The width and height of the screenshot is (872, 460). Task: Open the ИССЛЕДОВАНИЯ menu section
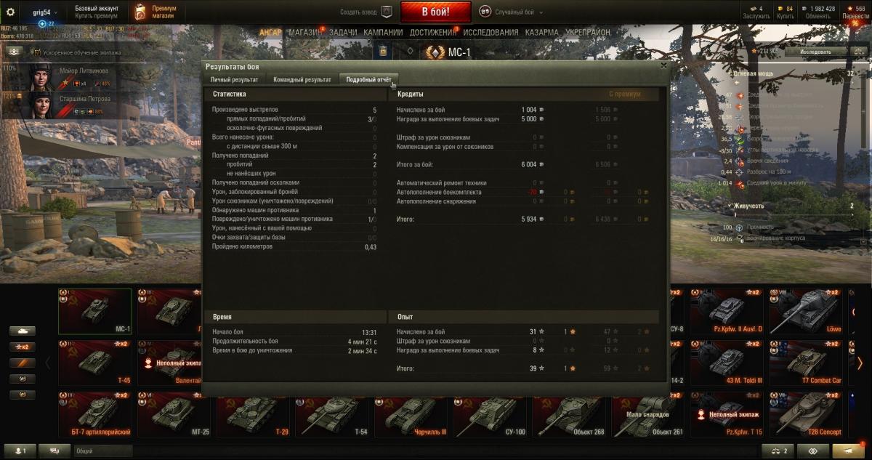tap(490, 33)
